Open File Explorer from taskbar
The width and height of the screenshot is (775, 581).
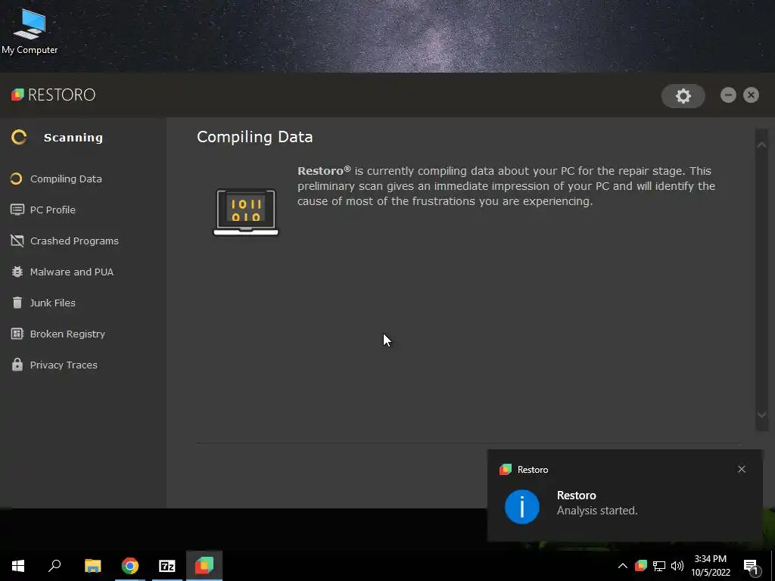[x=92, y=566]
